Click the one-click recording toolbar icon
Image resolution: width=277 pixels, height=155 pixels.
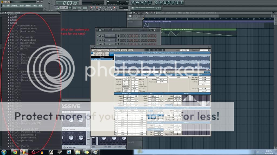click(x=173, y=3)
